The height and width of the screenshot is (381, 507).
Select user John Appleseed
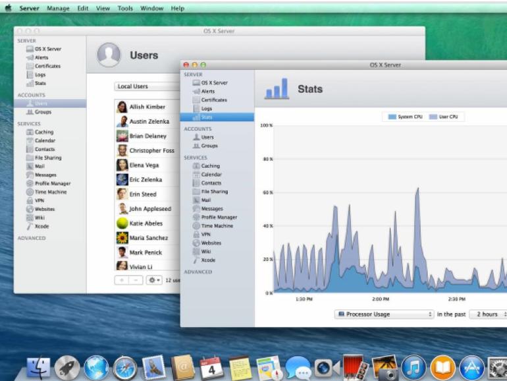[147, 209]
